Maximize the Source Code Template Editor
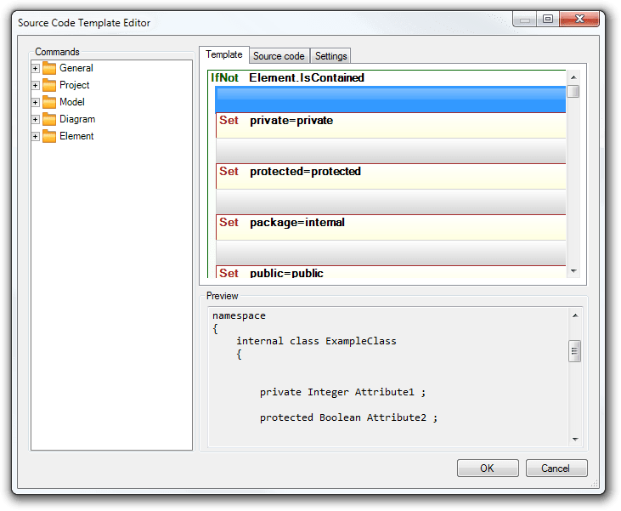The height and width of the screenshot is (511, 621). click(x=548, y=19)
